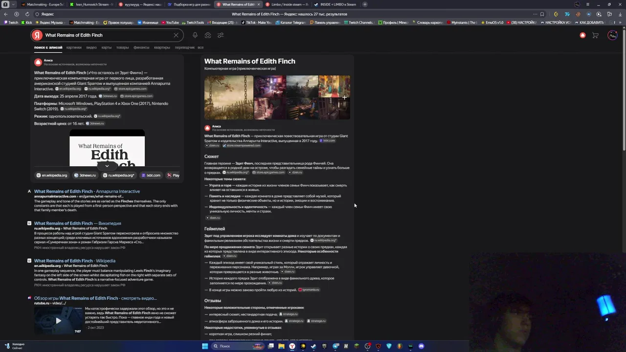The width and height of the screenshot is (626, 352).
Task: Go back with the browser back arrow
Action: [x=6, y=14]
